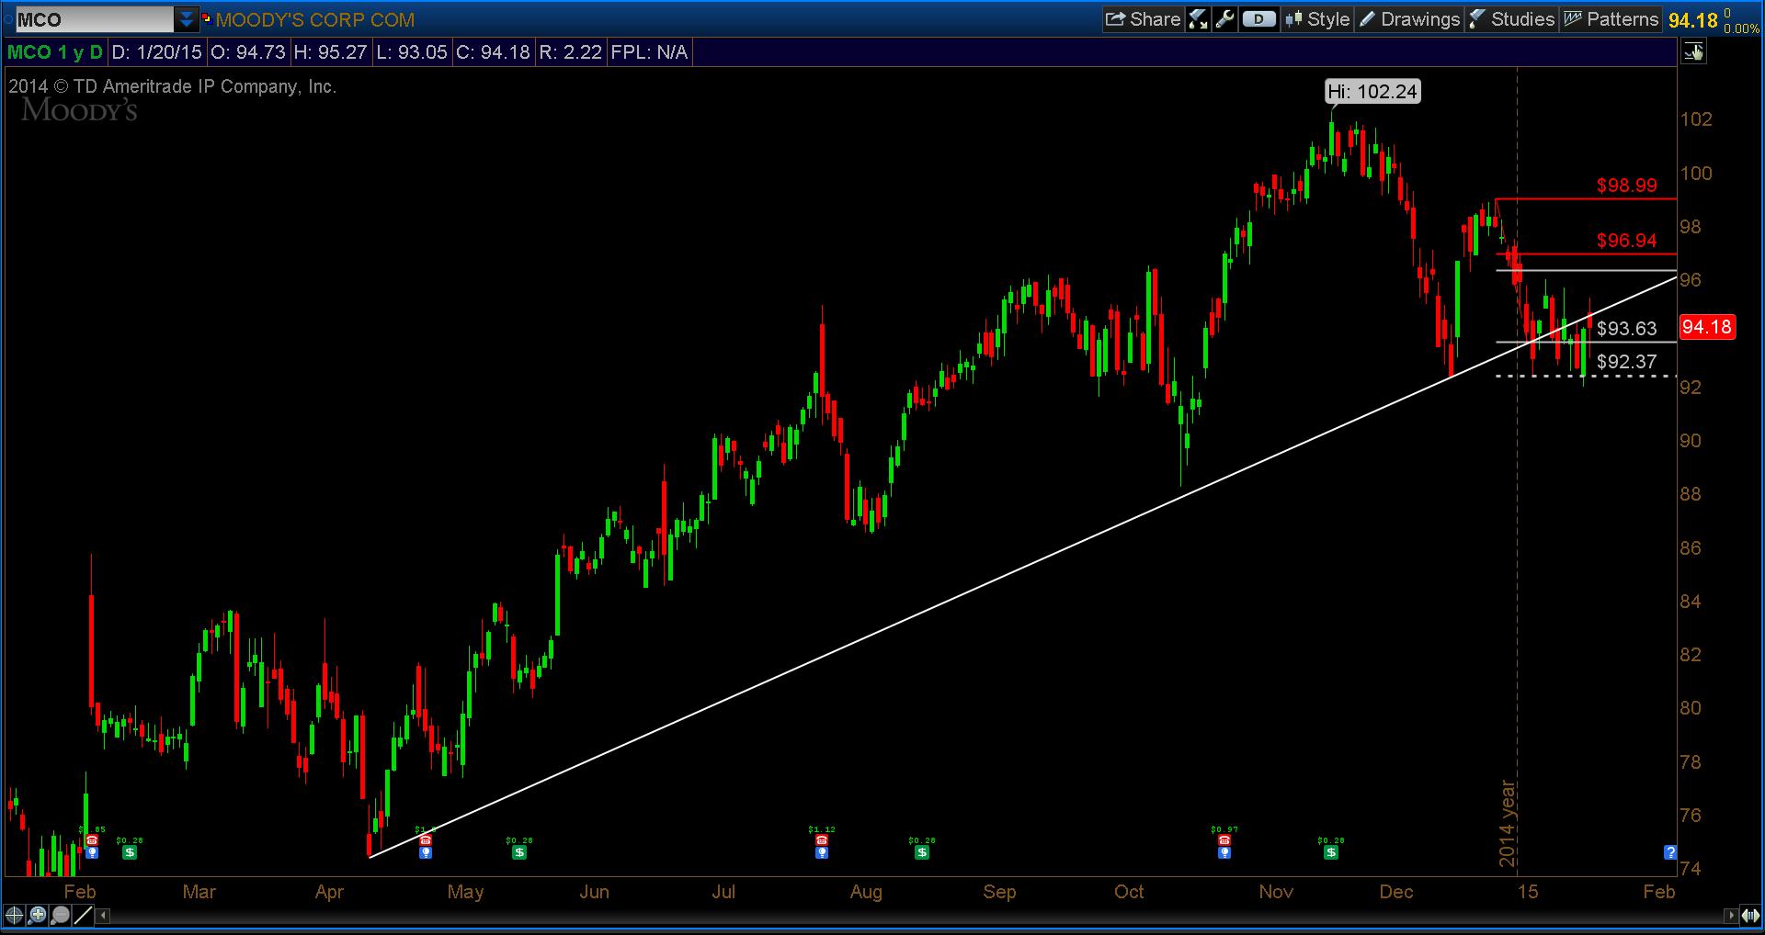Click the Hi: 102.24 price bubble
This screenshot has height=935, width=1765.
(x=1372, y=92)
